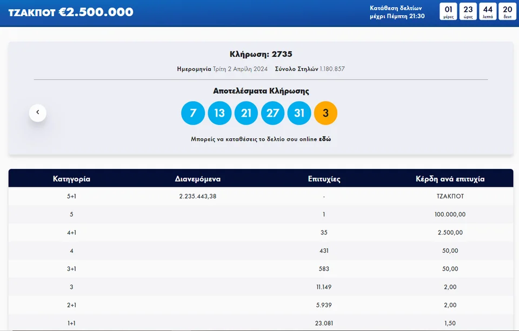Click the Κατηγορία column header
This screenshot has height=331, width=519.
click(x=71, y=179)
